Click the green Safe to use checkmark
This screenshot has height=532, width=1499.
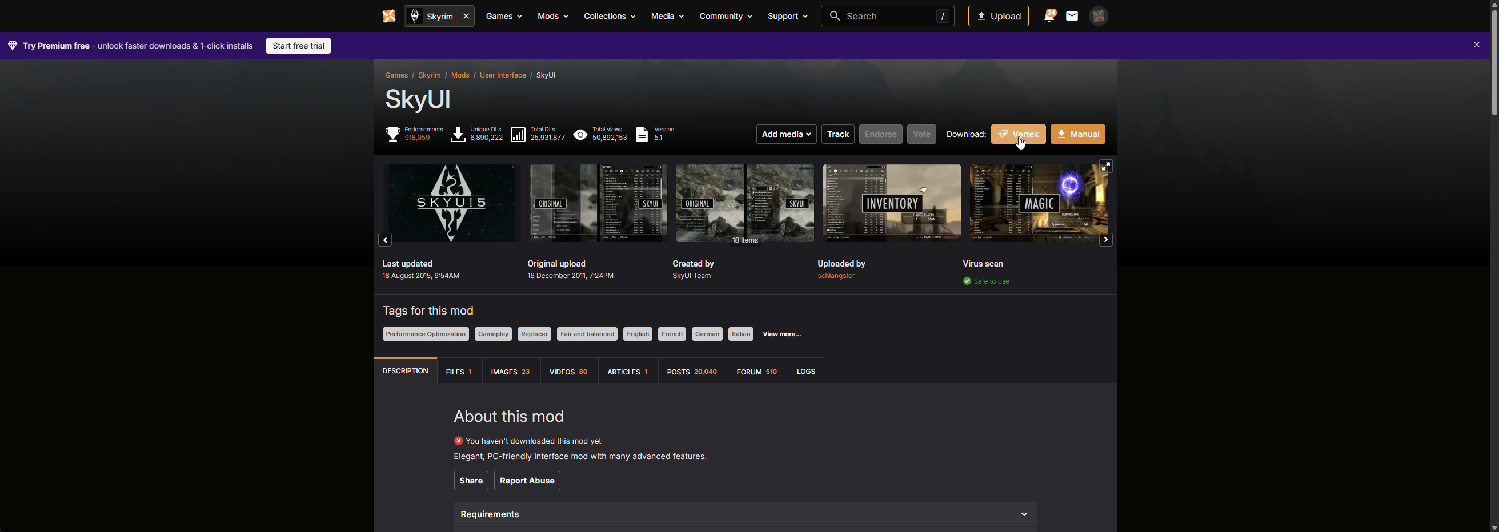point(967,281)
